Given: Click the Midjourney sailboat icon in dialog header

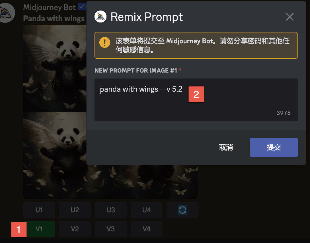Looking at the screenshot, I should 100,17.
